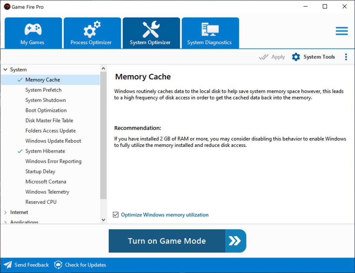Select Windows Telemetry in the list
This screenshot has width=355, height=273.
point(47,192)
